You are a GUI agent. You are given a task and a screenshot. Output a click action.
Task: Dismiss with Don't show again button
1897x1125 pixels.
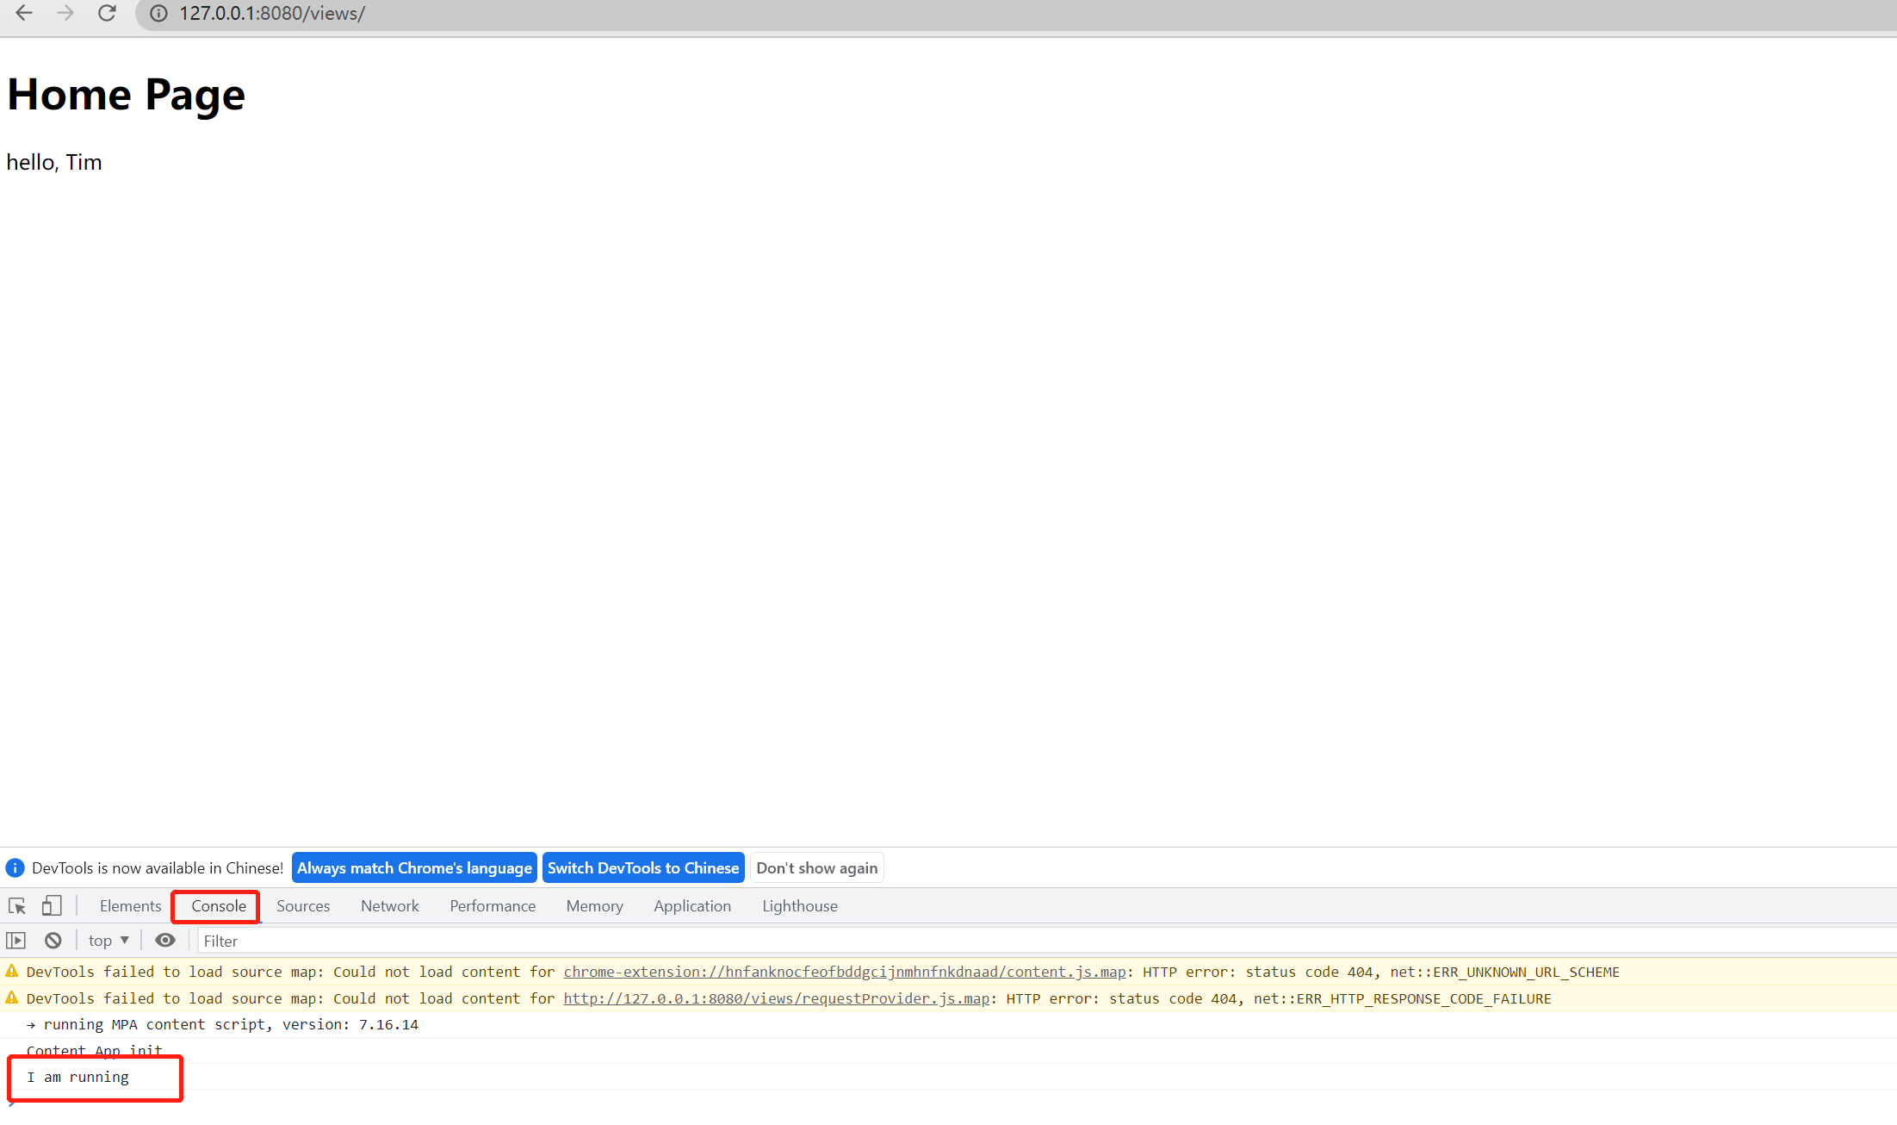(817, 868)
